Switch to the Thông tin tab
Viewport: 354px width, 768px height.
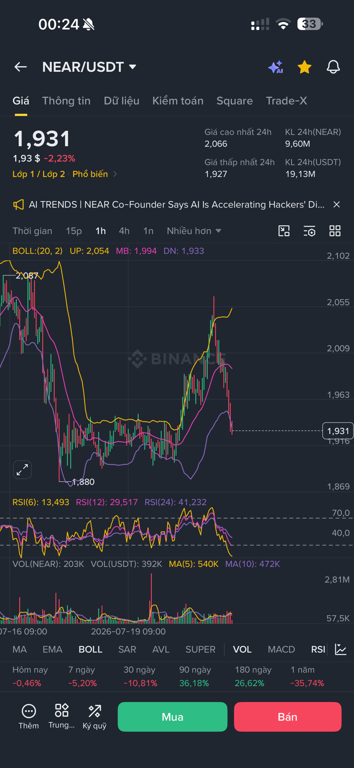(x=66, y=101)
